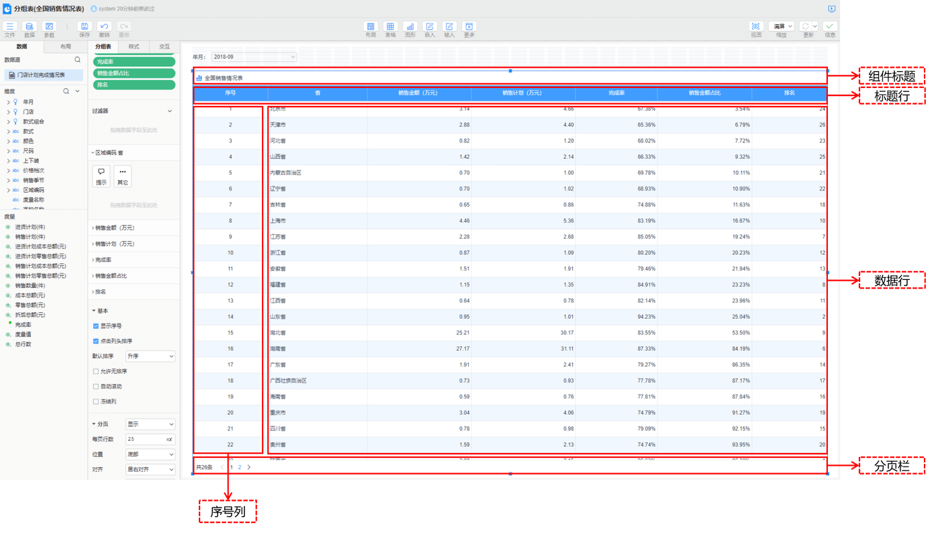Open the 参数 (Parameters) toolbar icon
Viewport: 940px width, 537px height.
(x=49, y=27)
